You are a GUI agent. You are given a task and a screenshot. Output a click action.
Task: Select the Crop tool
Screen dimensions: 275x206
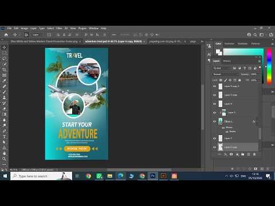[x=4, y=70]
